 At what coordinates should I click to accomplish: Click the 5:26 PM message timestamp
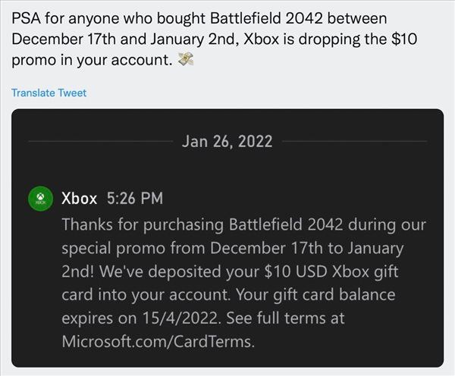coord(135,199)
